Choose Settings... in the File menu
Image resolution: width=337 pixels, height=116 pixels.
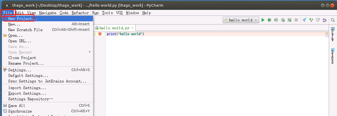(20, 70)
